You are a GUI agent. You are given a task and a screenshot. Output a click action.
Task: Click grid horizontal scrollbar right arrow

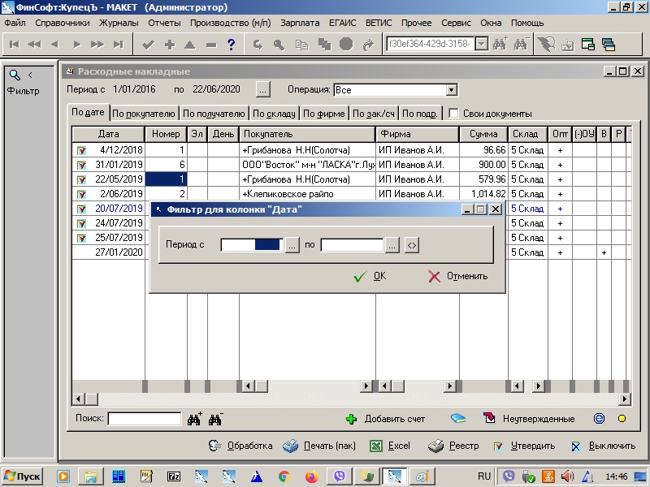(625, 399)
